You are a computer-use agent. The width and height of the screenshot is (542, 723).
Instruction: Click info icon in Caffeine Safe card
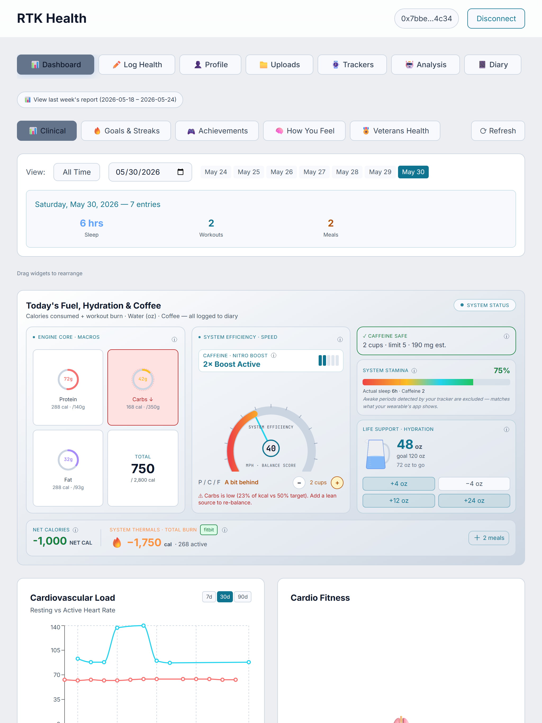click(506, 336)
